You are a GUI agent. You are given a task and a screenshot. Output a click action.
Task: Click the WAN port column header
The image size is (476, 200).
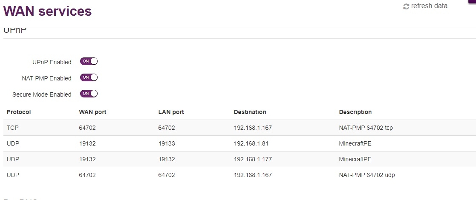[92, 112]
